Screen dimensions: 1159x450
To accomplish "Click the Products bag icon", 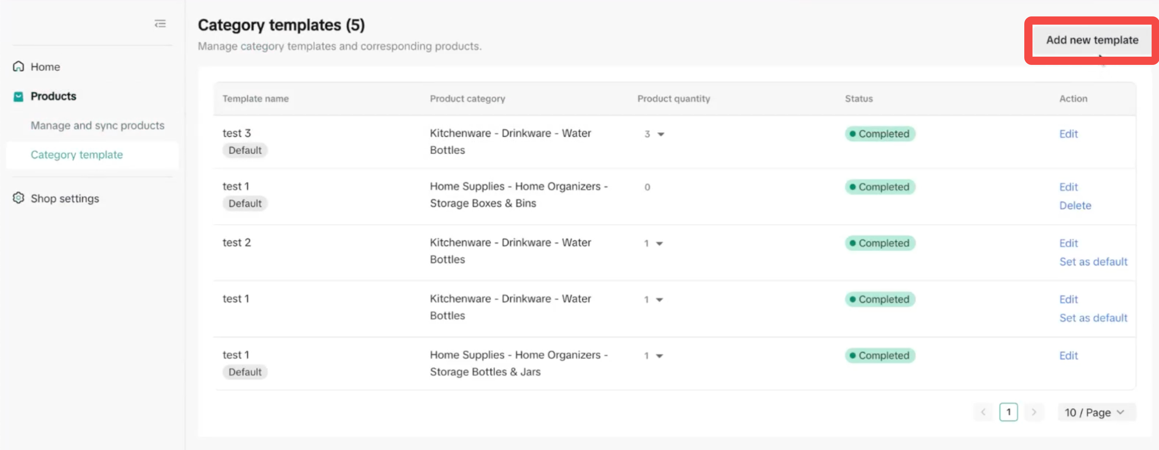I will pos(18,96).
